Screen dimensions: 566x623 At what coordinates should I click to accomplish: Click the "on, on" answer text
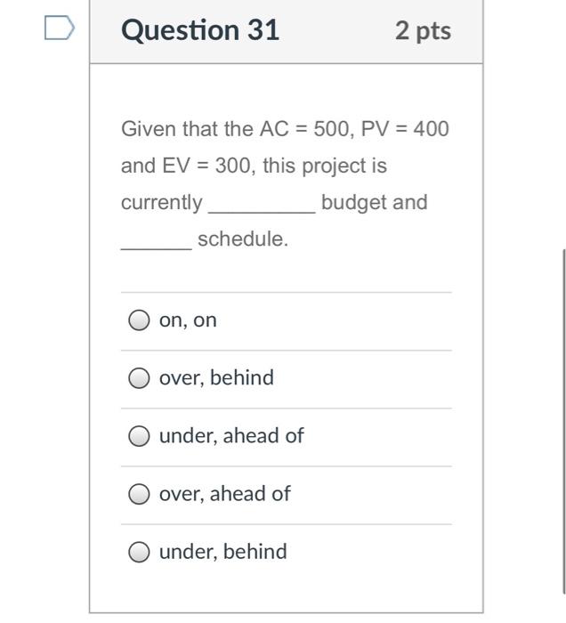[x=188, y=320]
